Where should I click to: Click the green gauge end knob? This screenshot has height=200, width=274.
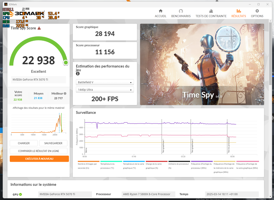click(x=66, y=62)
